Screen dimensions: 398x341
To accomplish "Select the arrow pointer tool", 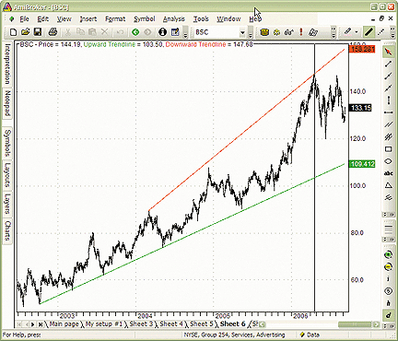I will (x=389, y=52).
